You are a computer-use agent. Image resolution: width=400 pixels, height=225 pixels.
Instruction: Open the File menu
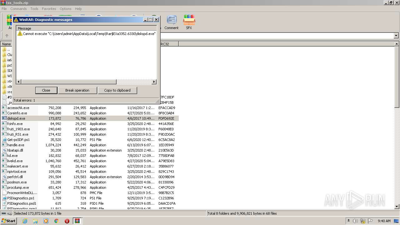[x=4, y=9]
